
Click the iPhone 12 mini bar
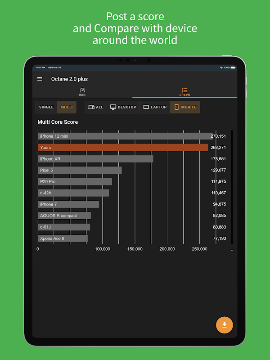[x=125, y=136]
